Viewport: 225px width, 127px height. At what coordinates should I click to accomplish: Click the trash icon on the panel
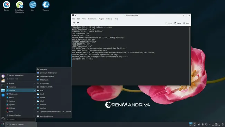(223, 125)
